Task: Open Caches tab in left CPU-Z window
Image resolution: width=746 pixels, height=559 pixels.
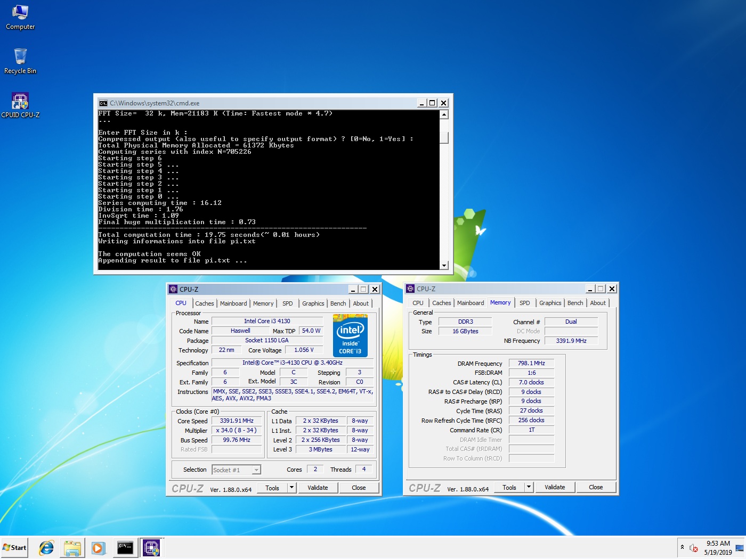Action: point(205,303)
